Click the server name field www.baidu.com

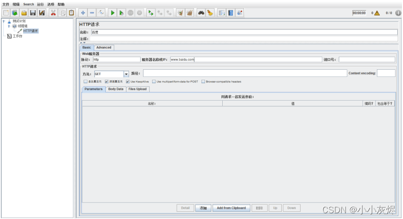[x=246, y=59]
